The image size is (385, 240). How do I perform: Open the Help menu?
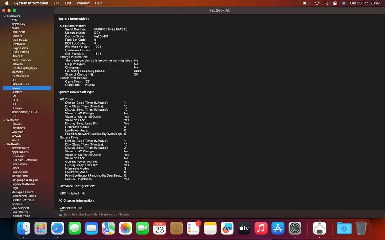point(99,3)
